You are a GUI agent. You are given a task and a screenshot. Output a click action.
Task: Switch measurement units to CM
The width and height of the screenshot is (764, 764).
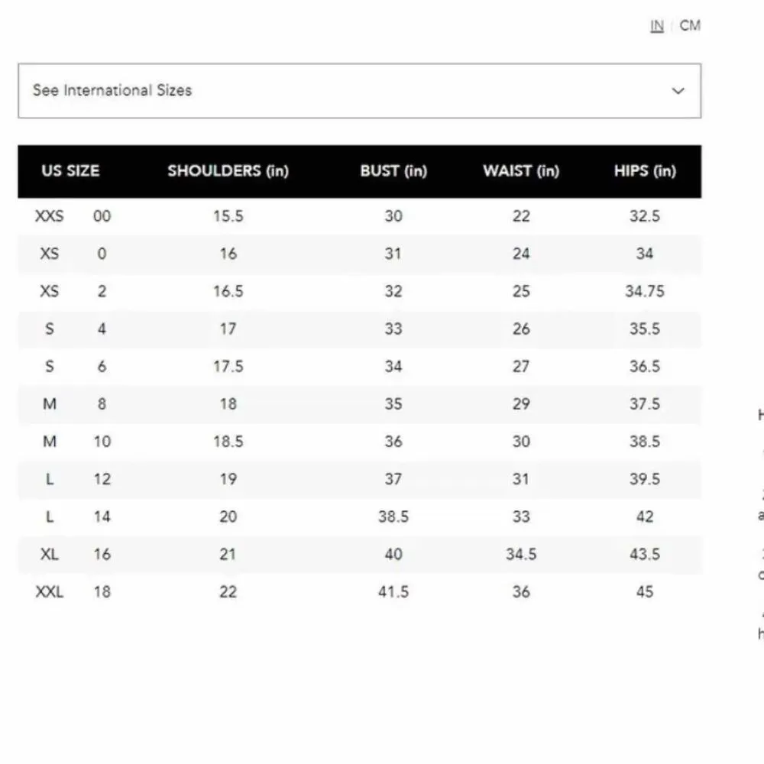(x=689, y=26)
